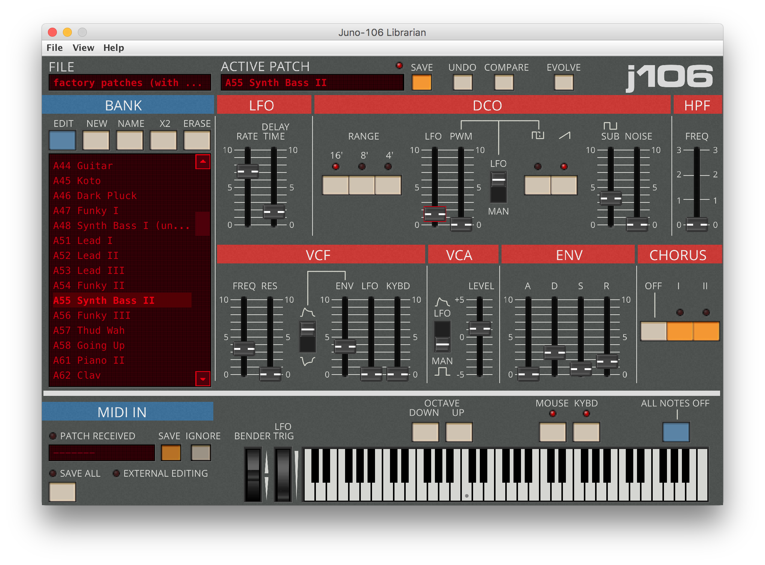Select A51 Lead I patch

point(83,241)
